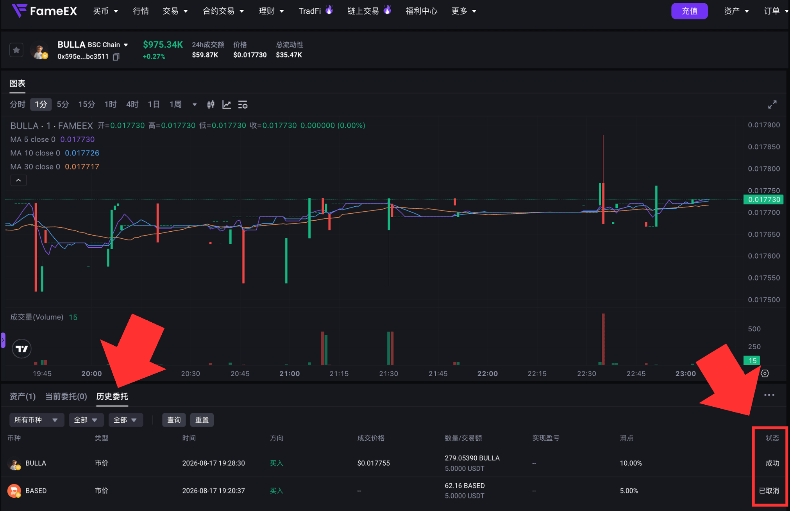Add BULLA to favorites with star icon
Viewport: 790px width, 511px height.
pyautogui.click(x=16, y=50)
